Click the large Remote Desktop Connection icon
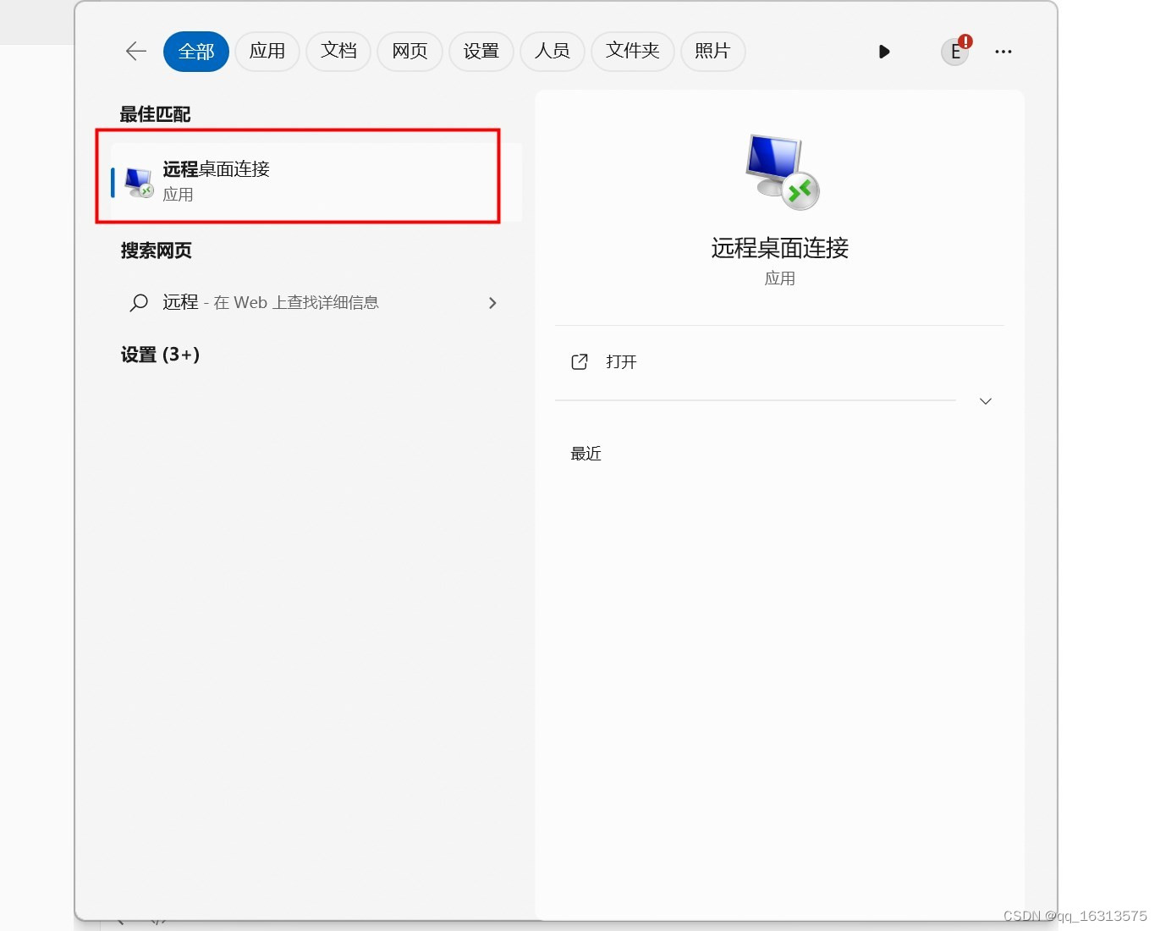Screen dimensions: 1160x931 tap(782, 173)
